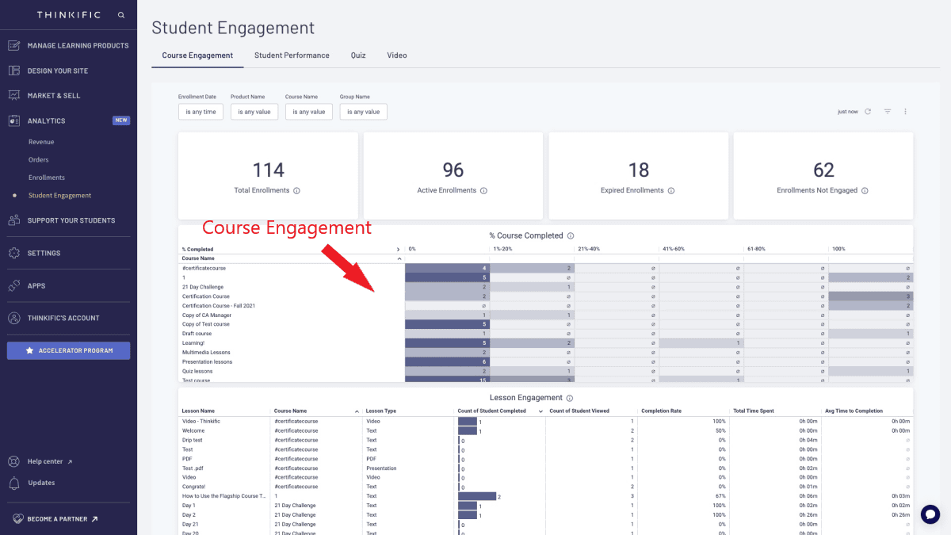The height and width of the screenshot is (535, 951).
Task: Click the 'Learning!' course row
Action: [193, 343]
